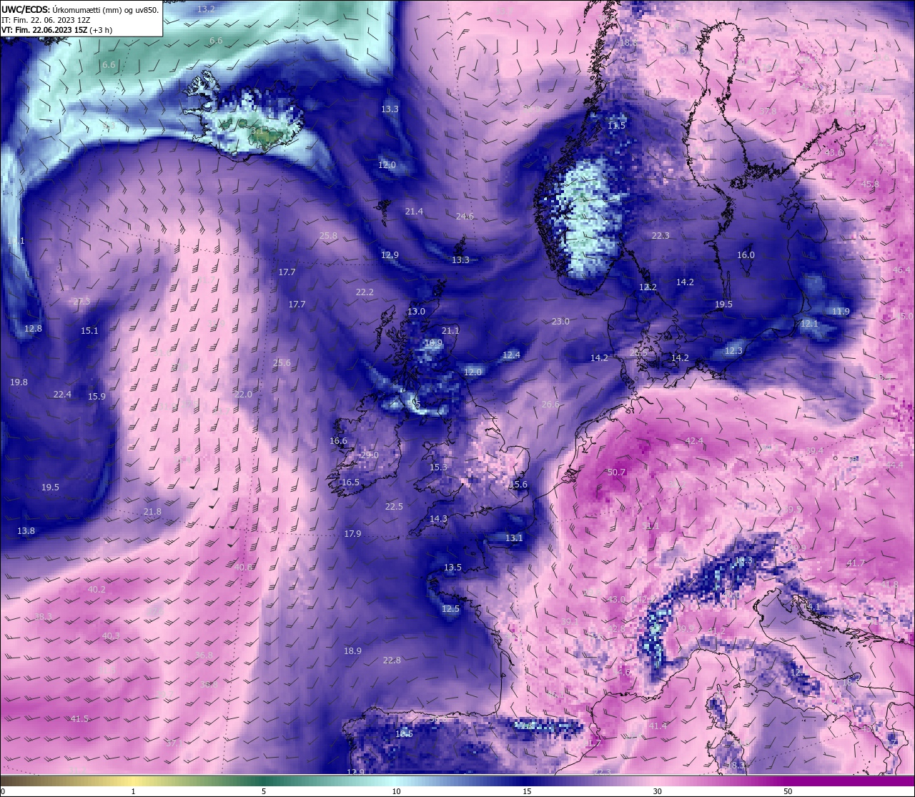Select the 21.8 value label

[x=152, y=512]
